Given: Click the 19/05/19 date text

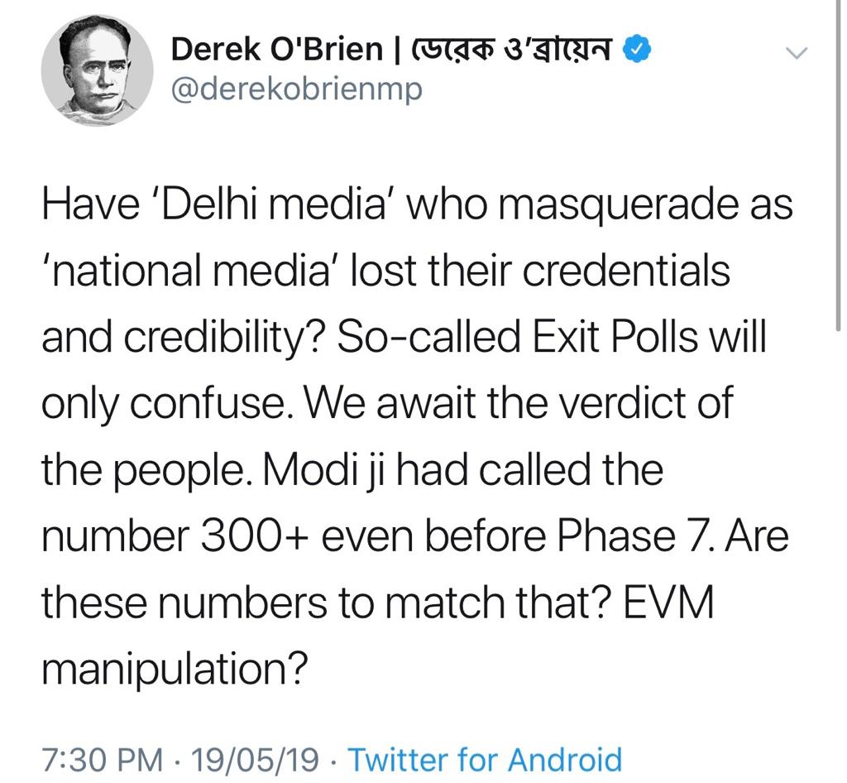Looking at the screenshot, I should tap(255, 760).
